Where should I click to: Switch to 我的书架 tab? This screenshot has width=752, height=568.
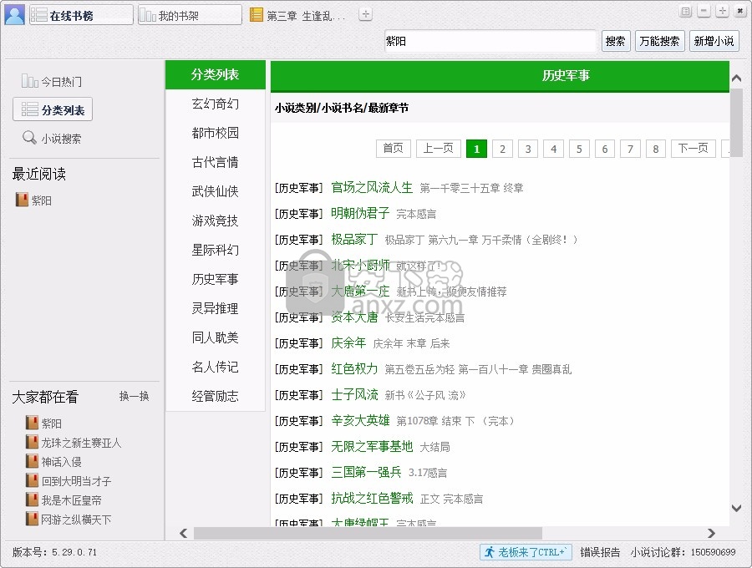click(189, 15)
